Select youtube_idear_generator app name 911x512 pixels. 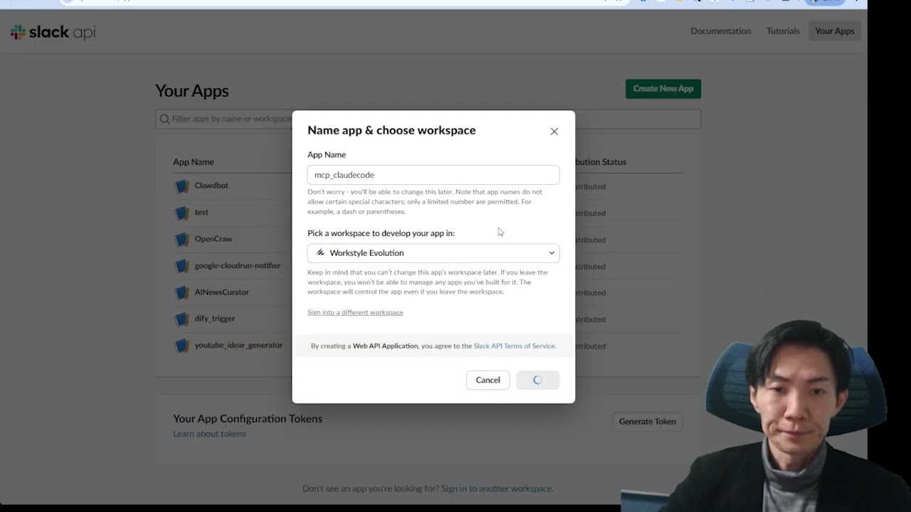(x=238, y=345)
